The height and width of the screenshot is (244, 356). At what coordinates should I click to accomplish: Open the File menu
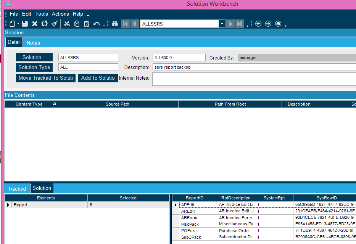pos(14,14)
